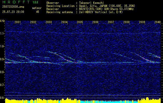Click the Receiver label
Image resolution: width=163 pixels, height=103 pixels.
pyautogui.click(x=53, y=9)
